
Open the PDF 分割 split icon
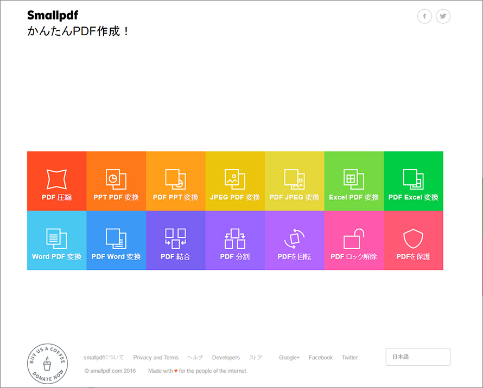(235, 238)
